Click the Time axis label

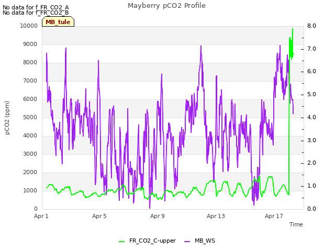coord(296,224)
